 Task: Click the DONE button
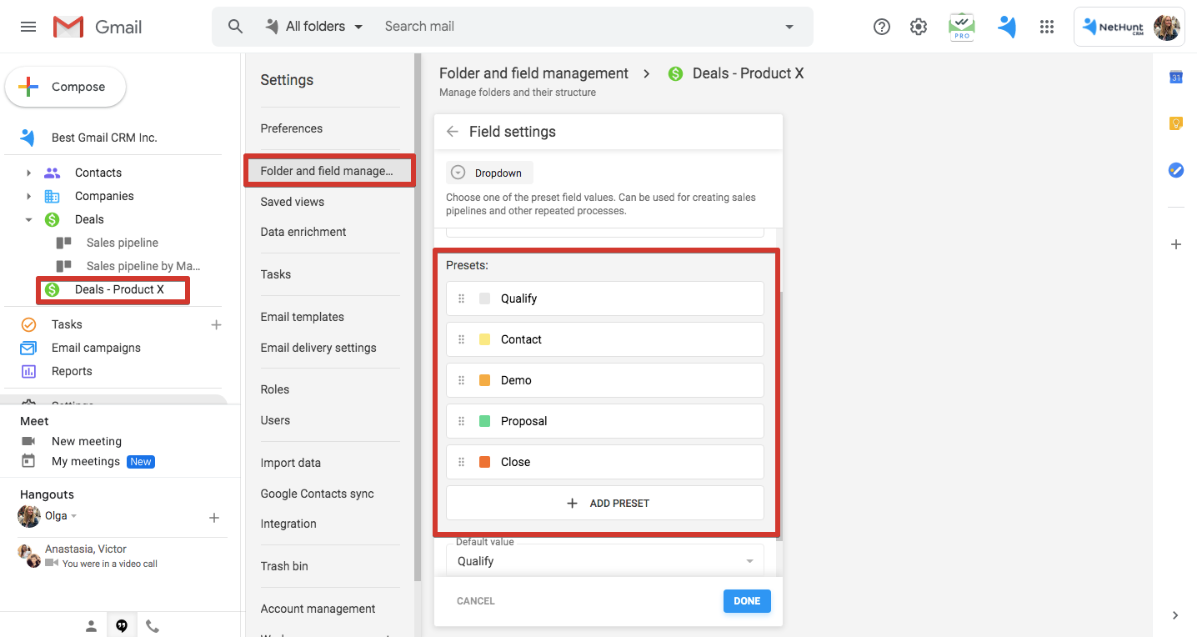click(746, 601)
